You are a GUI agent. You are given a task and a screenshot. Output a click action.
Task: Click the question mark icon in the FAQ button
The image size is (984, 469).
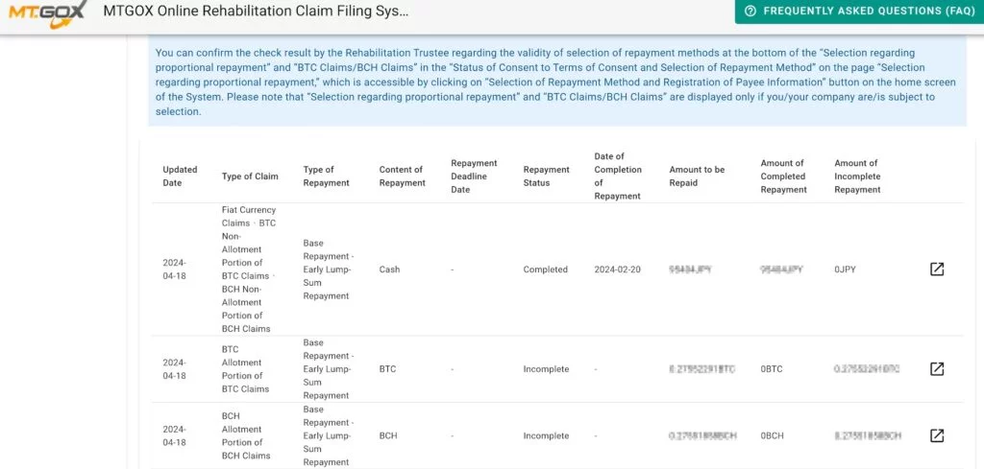point(750,12)
